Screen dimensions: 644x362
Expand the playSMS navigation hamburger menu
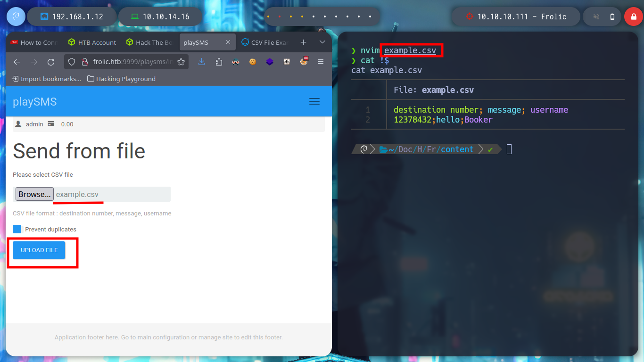pyautogui.click(x=314, y=101)
